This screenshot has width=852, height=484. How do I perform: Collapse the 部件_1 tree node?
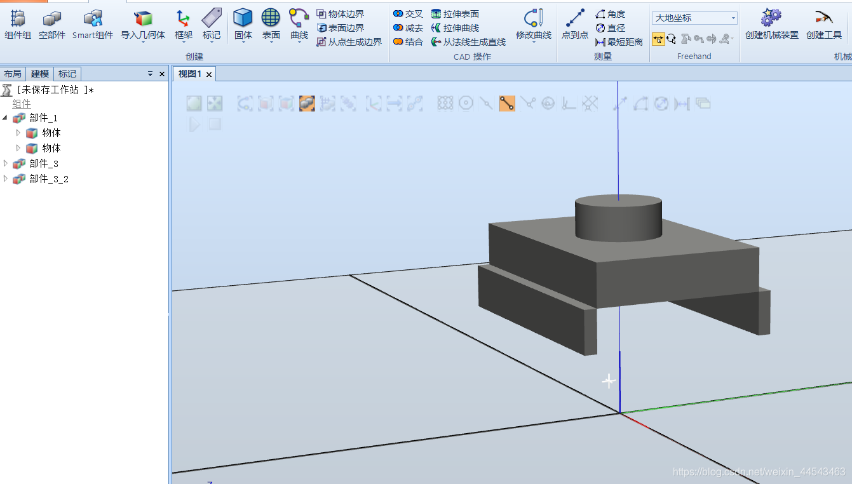(x=6, y=118)
